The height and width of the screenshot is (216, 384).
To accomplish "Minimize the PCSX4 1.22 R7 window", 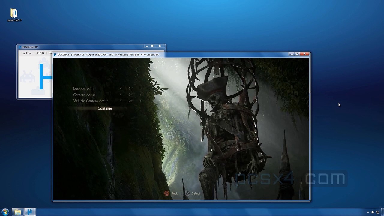I will point(147,46).
